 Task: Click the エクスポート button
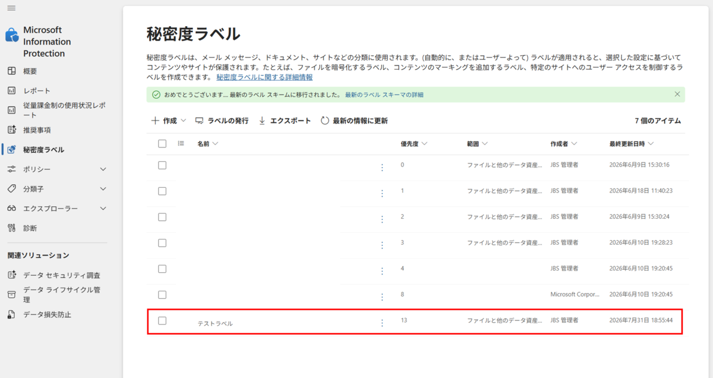tap(285, 121)
